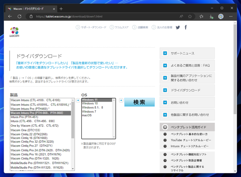Click product list scrollbar down arrow

(73, 169)
